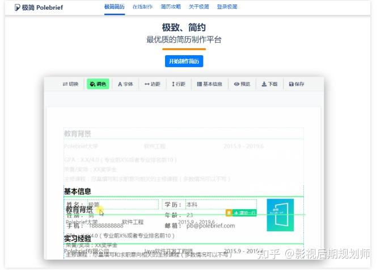
Task: Select the 调色 color tool
Action: [98, 84]
